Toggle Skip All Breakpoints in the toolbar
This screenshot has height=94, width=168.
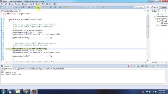tap(20, 7)
